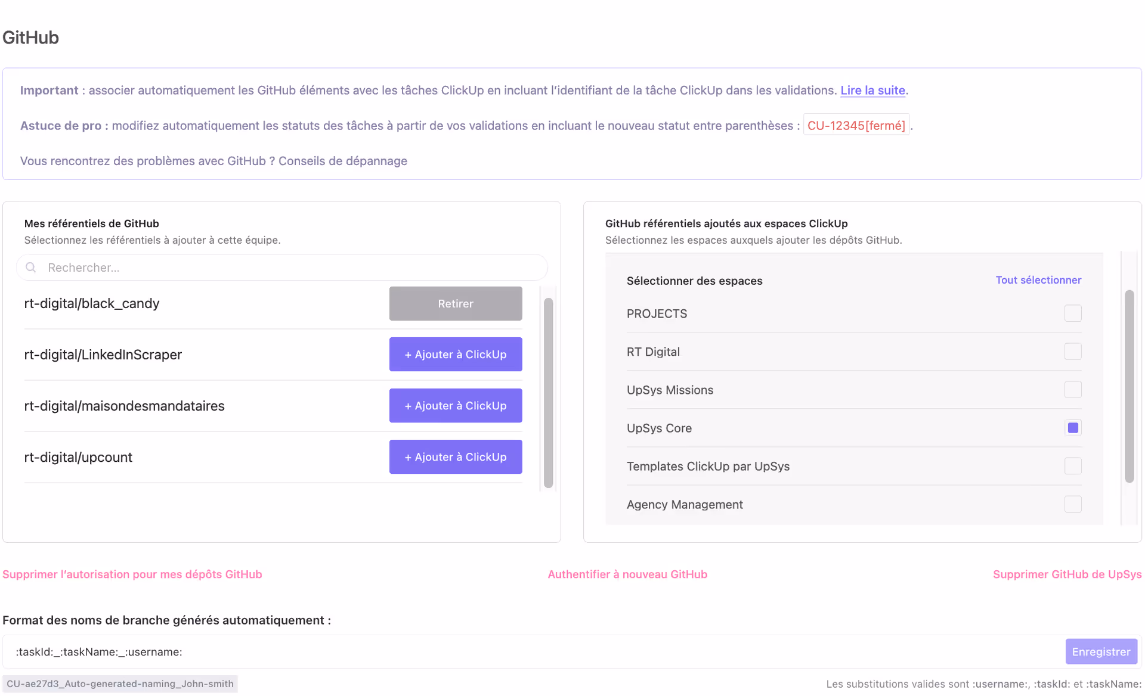Click Enregistrer to save branch format
The width and height of the screenshot is (1145, 696).
[1101, 651]
